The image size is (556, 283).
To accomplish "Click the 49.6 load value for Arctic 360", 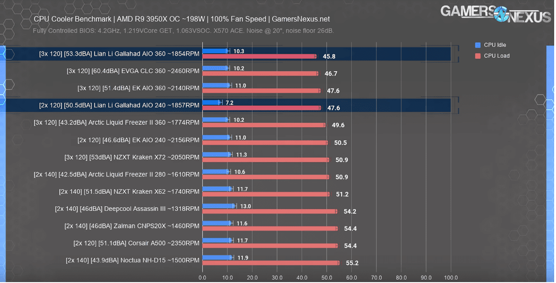I will [x=338, y=125].
